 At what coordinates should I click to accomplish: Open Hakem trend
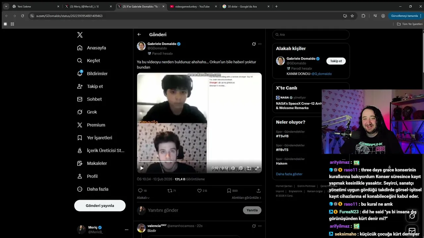282,163
